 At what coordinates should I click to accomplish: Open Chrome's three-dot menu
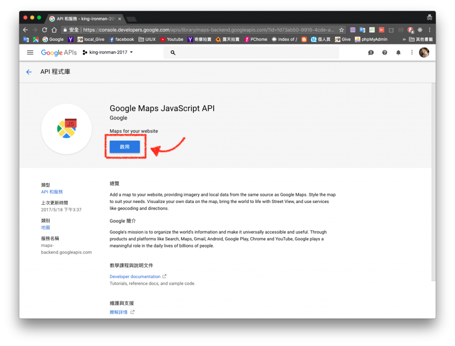click(x=430, y=30)
